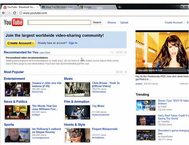The width and height of the screenshot is (189, 145).
Task: Click the Edit link for recommendations
Action: [112, 52]
